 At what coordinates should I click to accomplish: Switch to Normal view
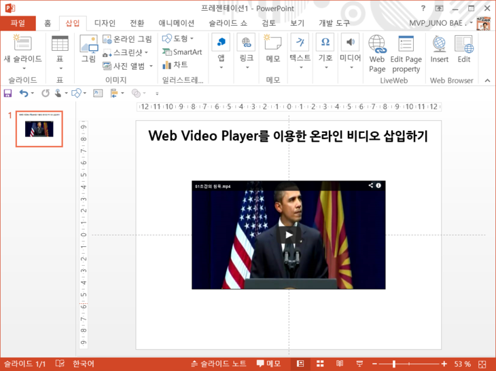(x=300, y=364)
